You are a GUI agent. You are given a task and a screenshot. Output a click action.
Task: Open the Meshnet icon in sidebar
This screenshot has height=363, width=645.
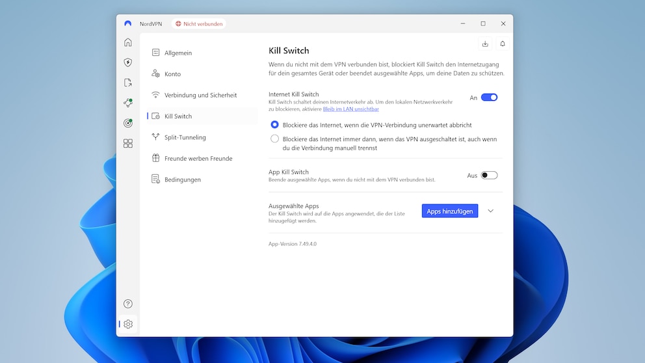128,103
